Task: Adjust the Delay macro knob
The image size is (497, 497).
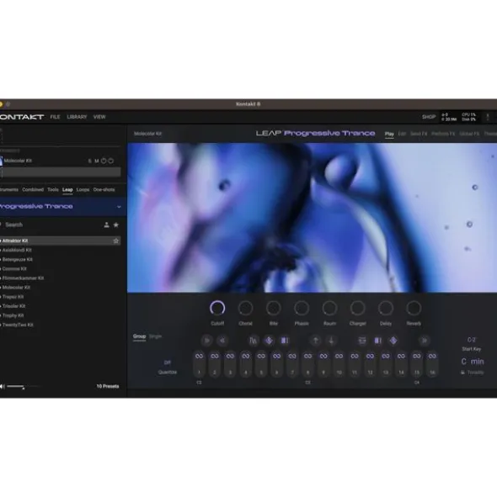Action: click(x=386, y=308)
